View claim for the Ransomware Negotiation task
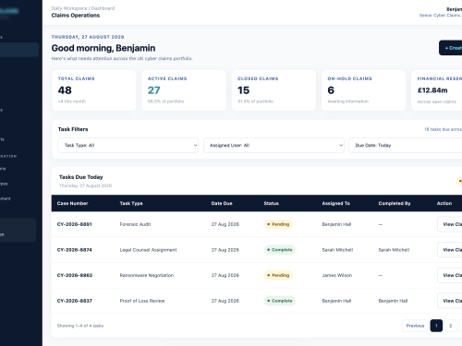 tap(450, 275)
